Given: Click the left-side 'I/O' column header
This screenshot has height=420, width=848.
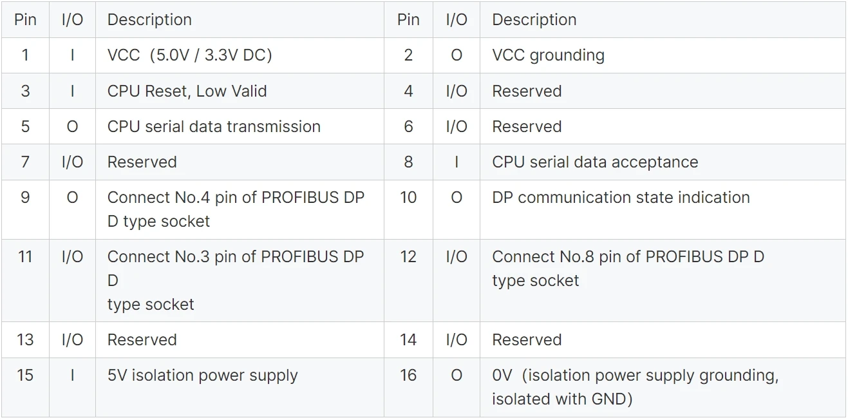Looking at the screenshot, I should 72,19.
